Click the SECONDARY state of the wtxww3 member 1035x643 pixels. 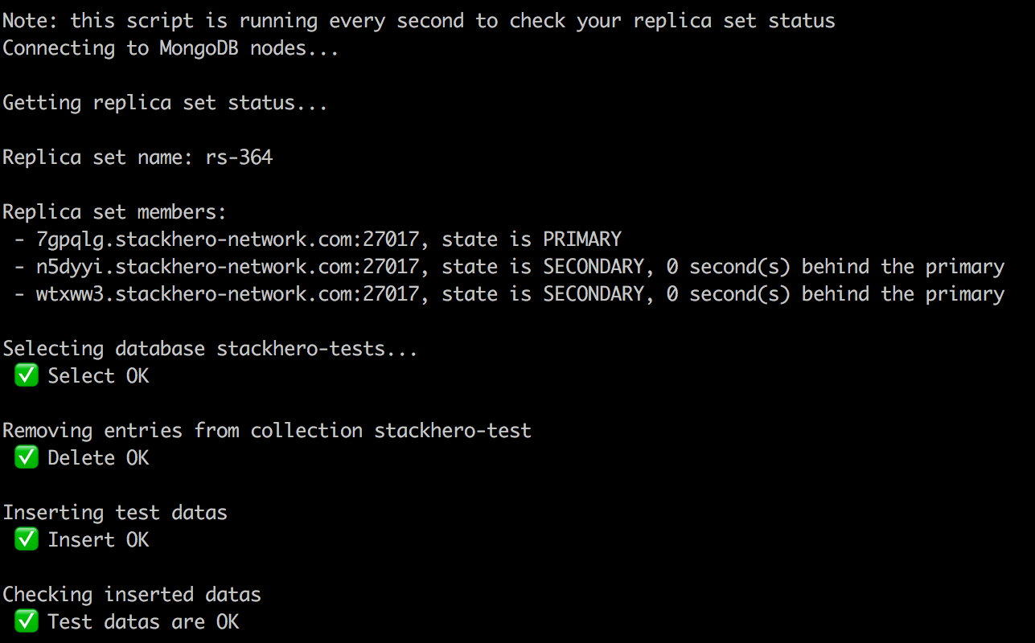[x=593, y=294]
